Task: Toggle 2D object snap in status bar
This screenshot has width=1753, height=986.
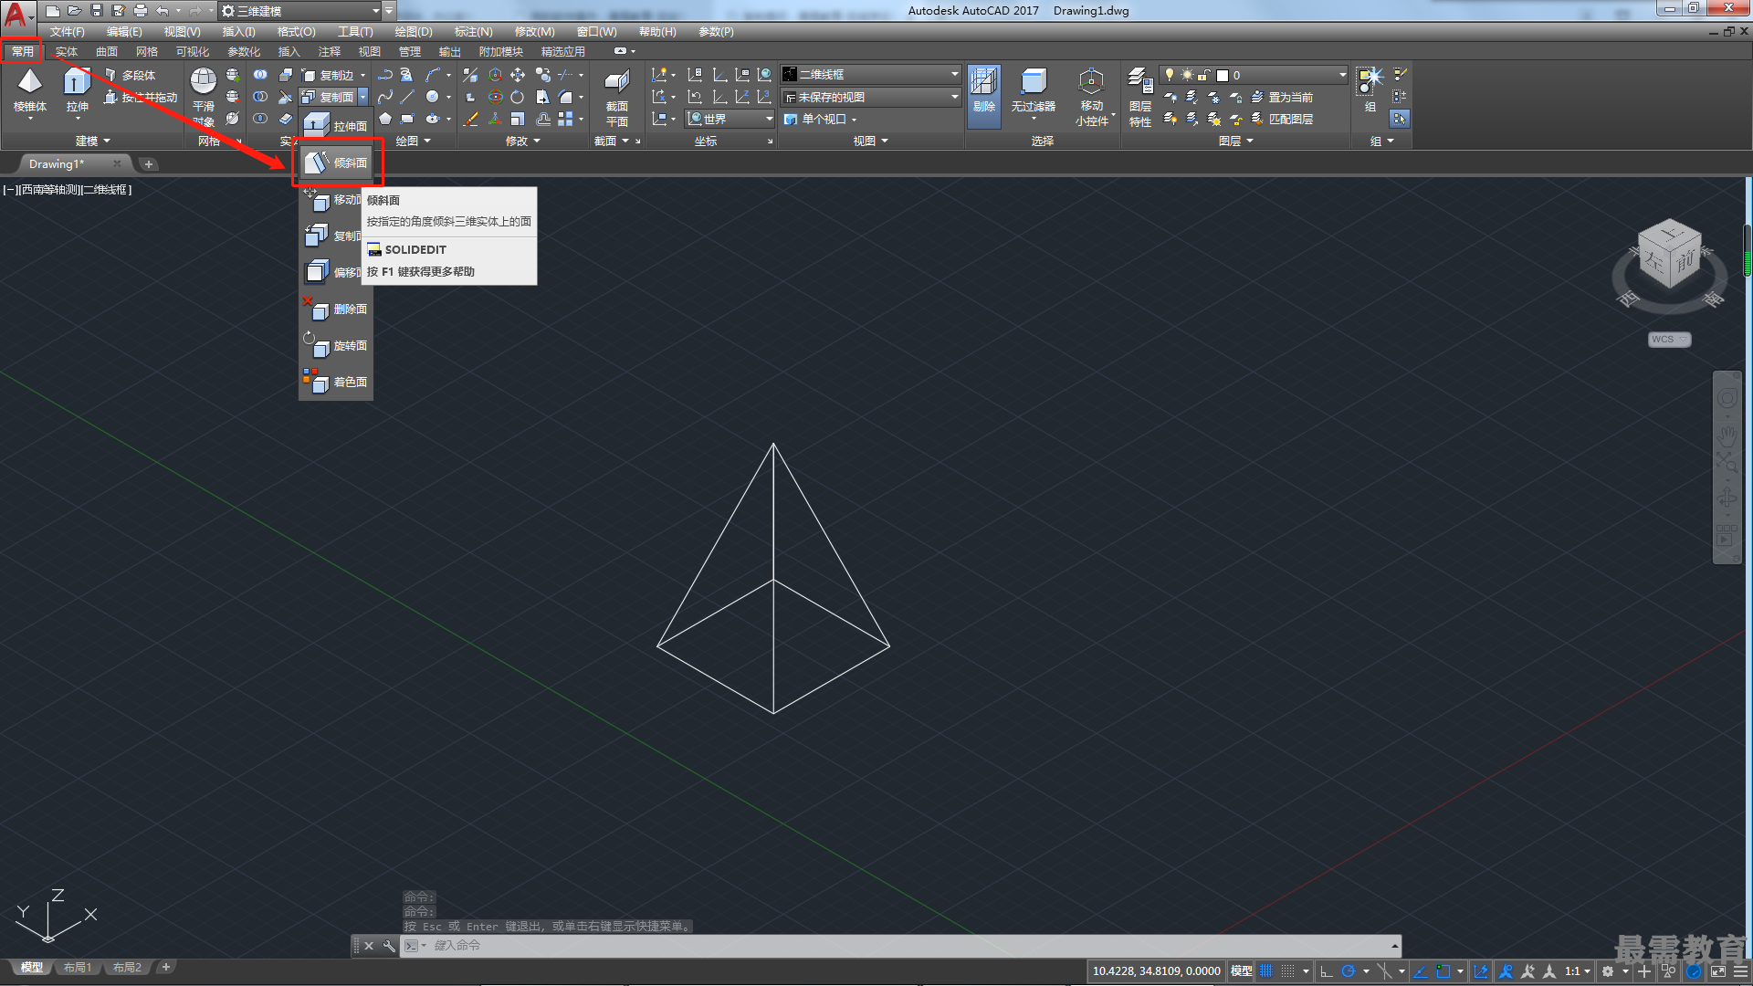Action: [1443, 971]
